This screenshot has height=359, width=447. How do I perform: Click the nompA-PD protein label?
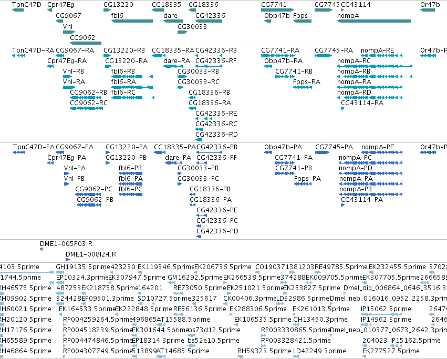(356, 168)
